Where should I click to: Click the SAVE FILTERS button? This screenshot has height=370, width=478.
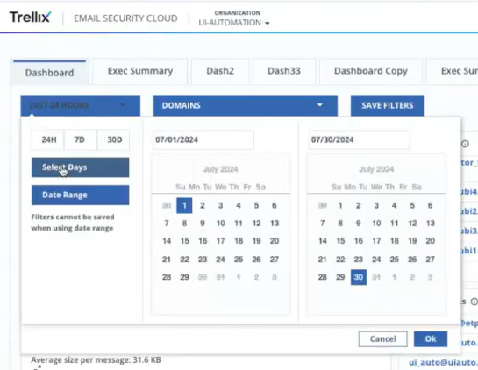tap(388, 105)
